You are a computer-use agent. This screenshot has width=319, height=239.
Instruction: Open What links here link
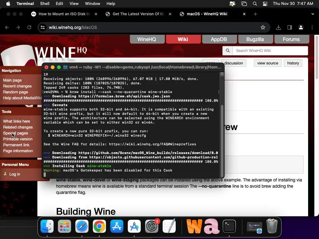[17, 121]
